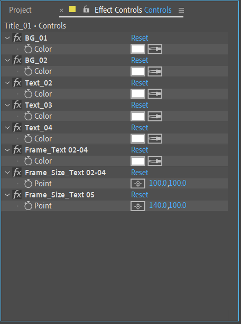
Task: Reset the Text_03 effect
Action: (x=140, y=105)
